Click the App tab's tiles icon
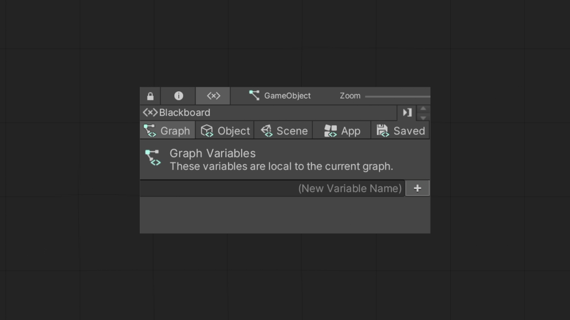 click(330, 130)
